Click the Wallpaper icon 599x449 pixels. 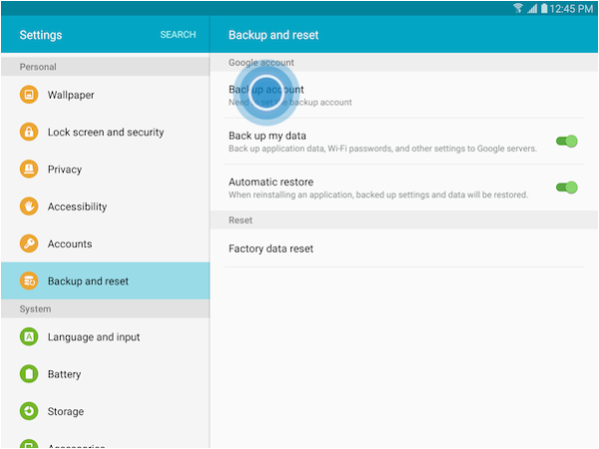click(29, 95)
